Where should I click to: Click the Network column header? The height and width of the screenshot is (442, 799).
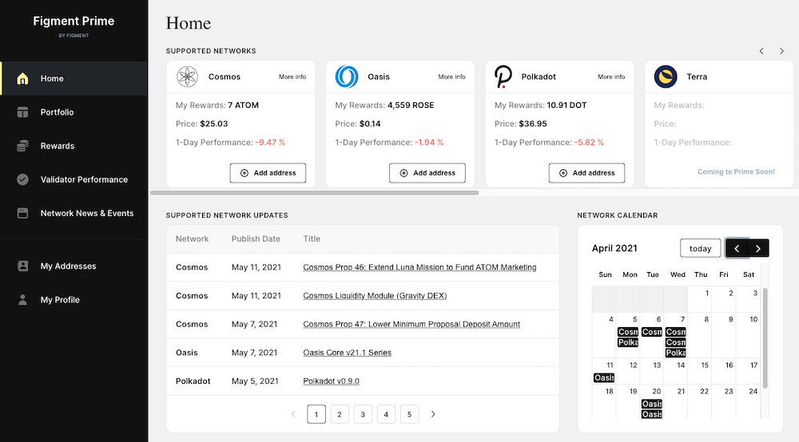pyautogui.click(x=192, y=239)
